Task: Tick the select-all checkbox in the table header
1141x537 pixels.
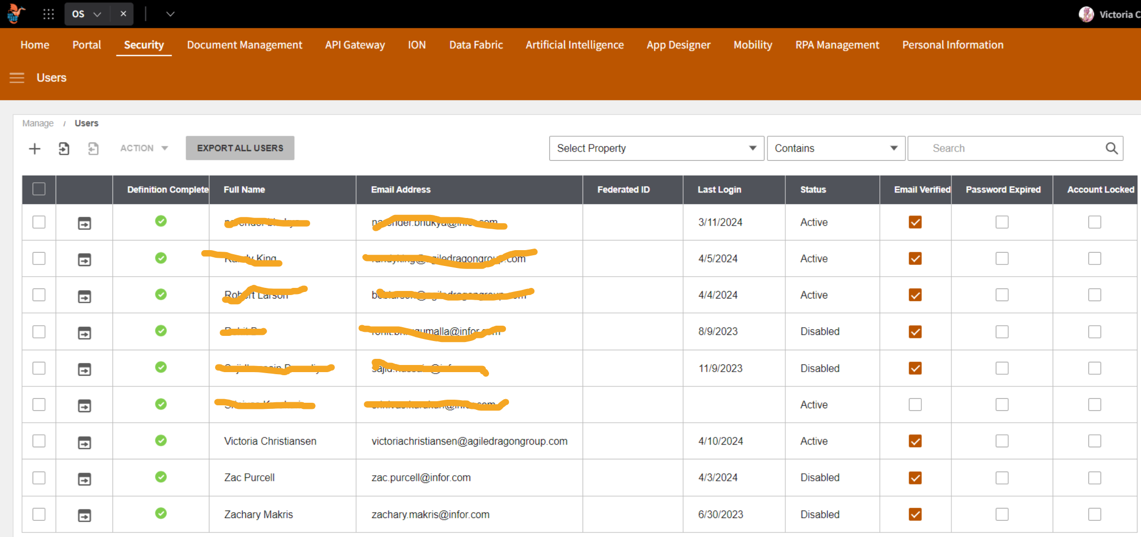Action: (x=39, y=189)
